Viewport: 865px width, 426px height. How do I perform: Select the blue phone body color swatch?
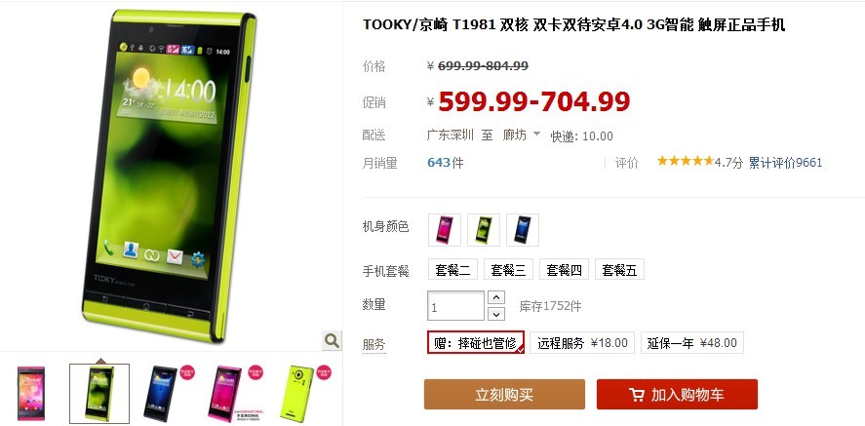click(523, 230)
